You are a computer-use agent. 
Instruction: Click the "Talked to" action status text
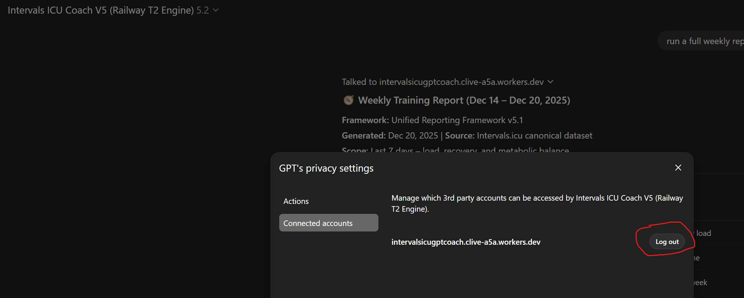(442, 82)
